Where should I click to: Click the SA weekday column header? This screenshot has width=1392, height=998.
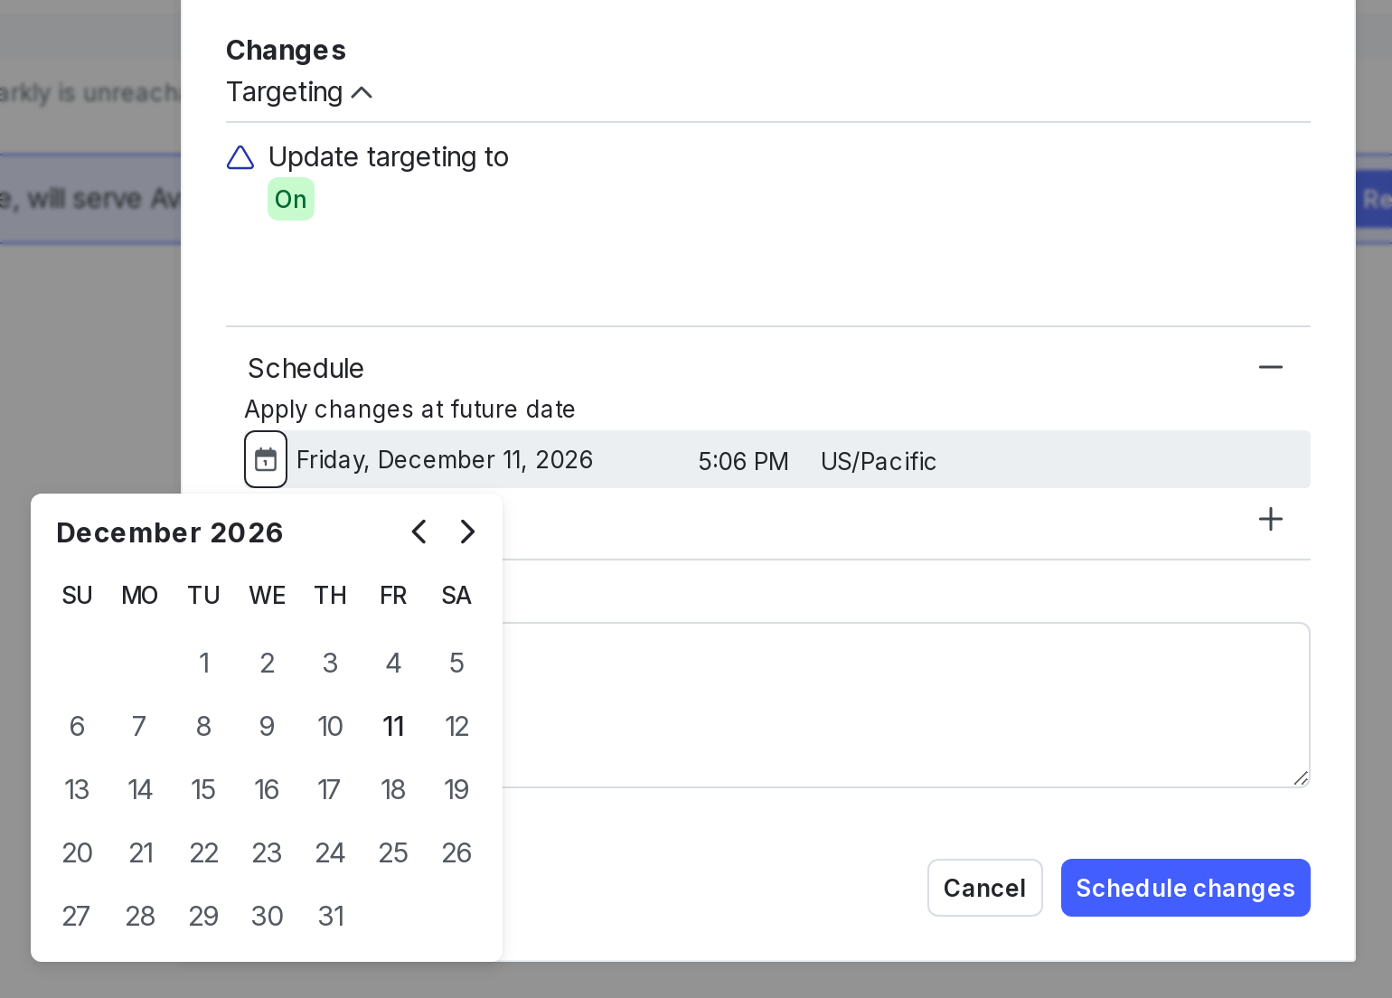click(456, 596)
